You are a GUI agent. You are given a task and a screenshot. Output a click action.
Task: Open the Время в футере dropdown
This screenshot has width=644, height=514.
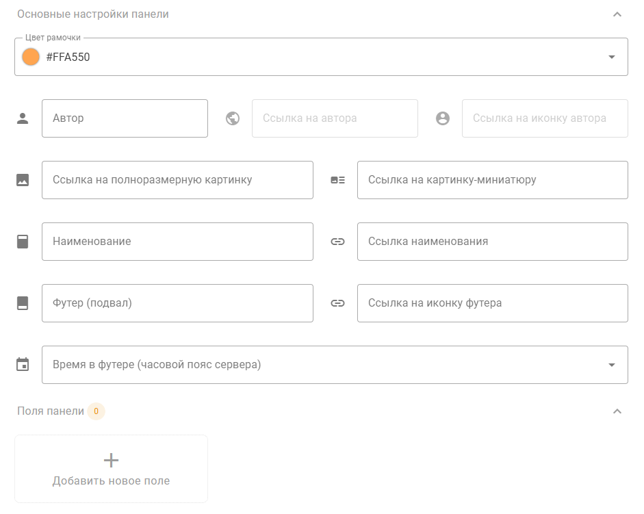(611, 365)
